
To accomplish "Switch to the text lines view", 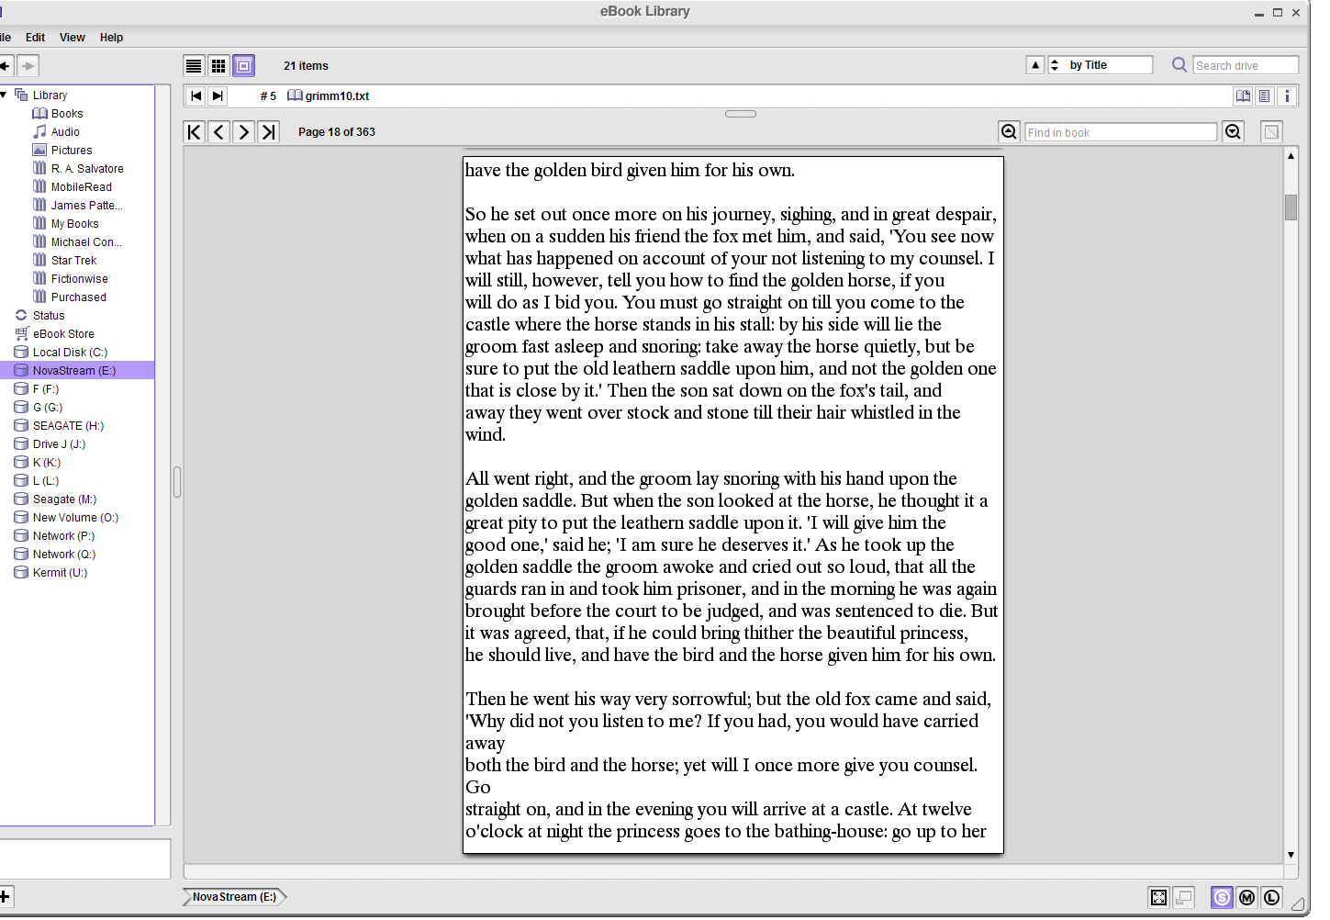I will [1264, 95].
